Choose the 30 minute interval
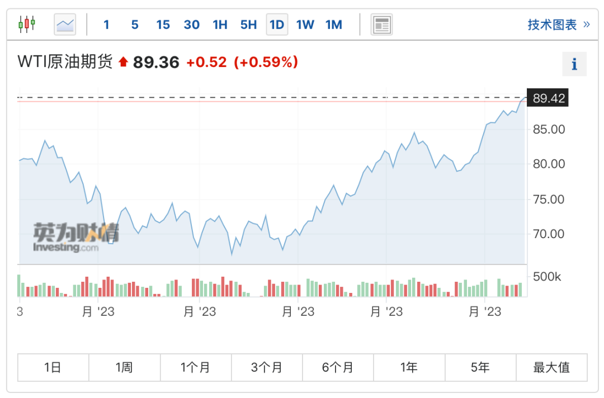 pos(191,25)
